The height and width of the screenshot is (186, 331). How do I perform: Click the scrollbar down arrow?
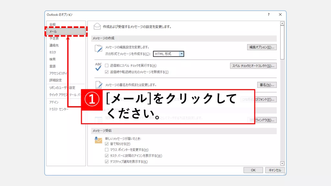[x=282, y=163]
